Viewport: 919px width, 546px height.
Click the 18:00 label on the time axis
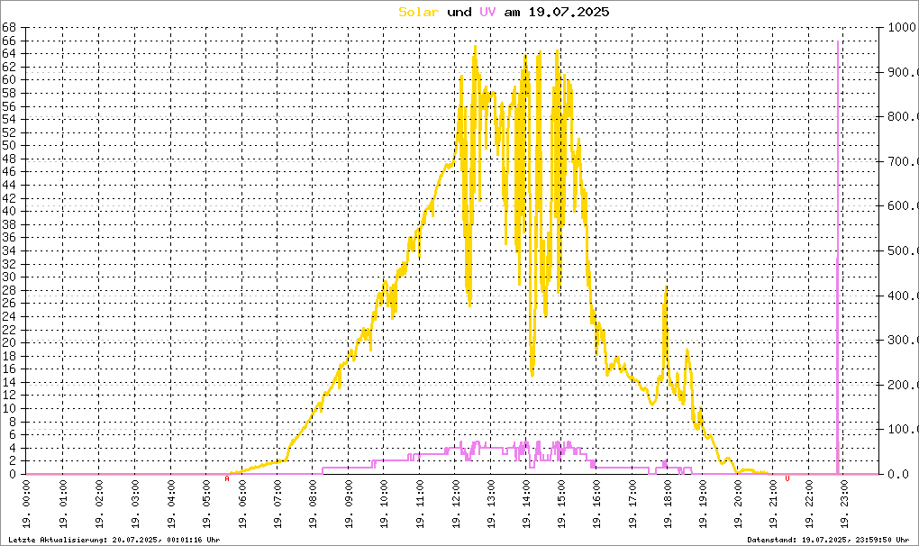click(x=667, y=507)
